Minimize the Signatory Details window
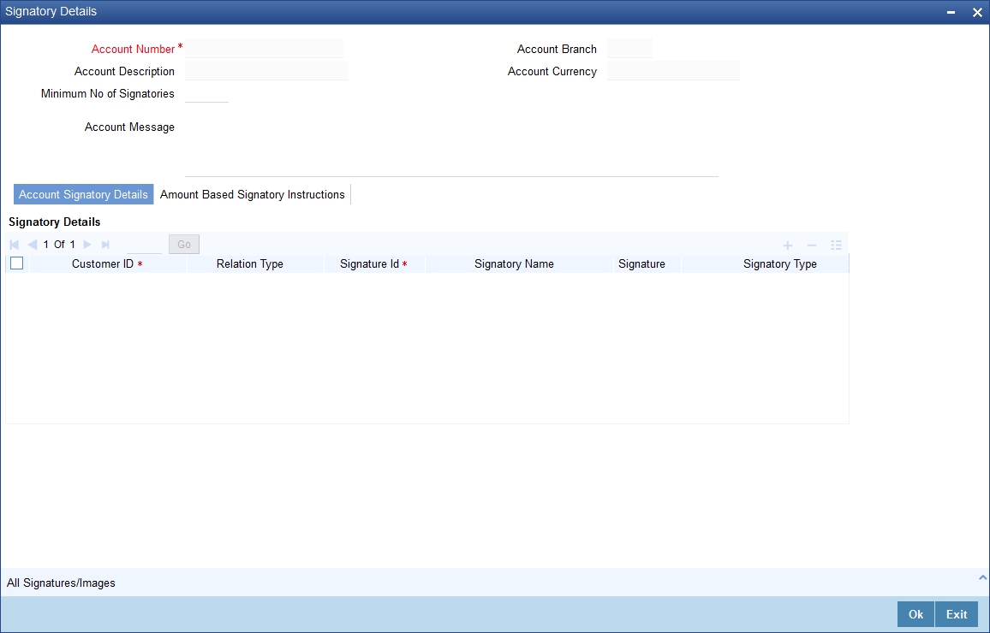Screen dimensions: 990x633 [x=951, y=12]
